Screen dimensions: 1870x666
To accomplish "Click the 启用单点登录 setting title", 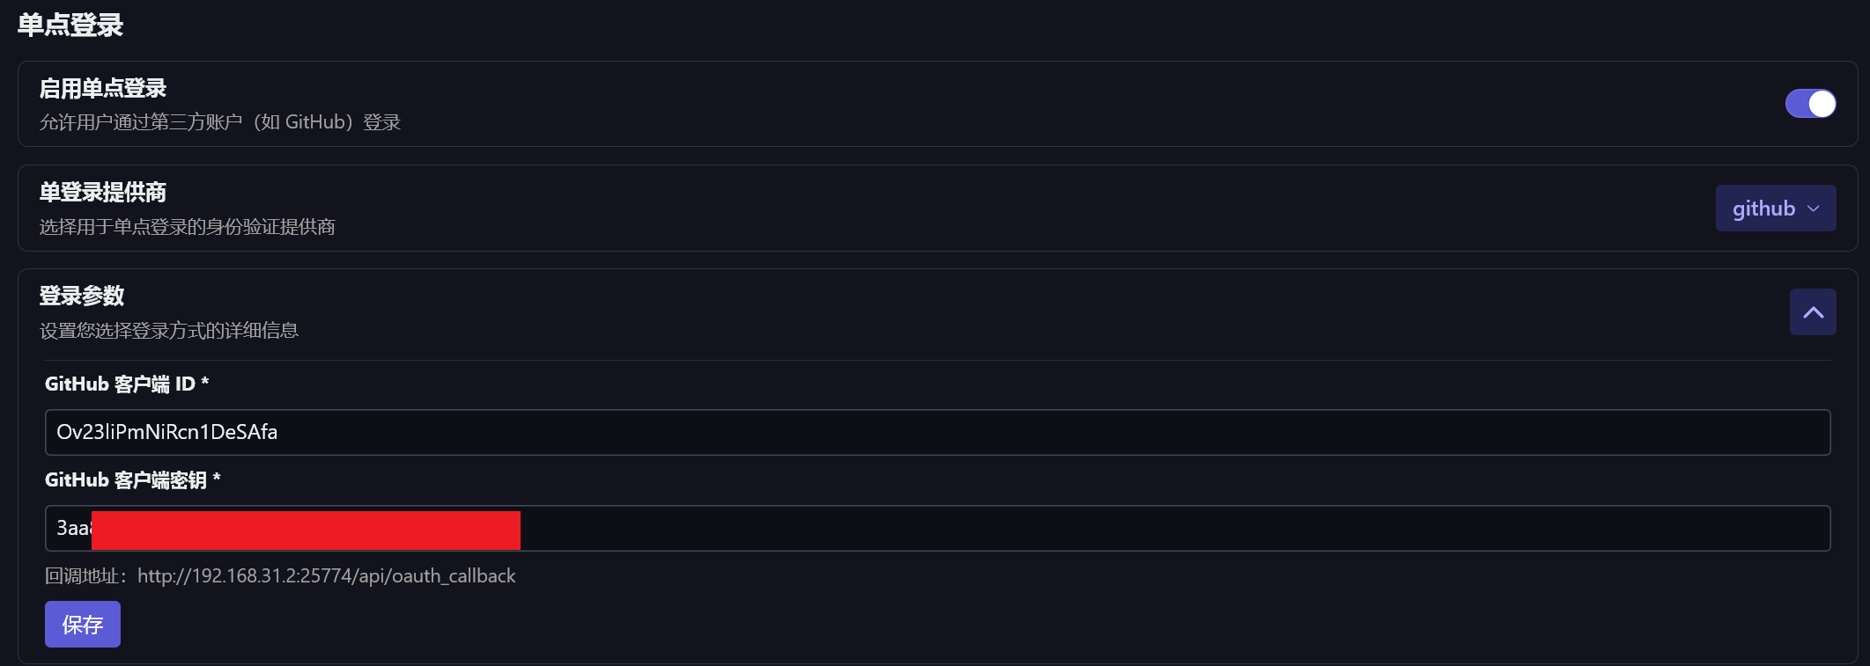I will click(103, 88).
